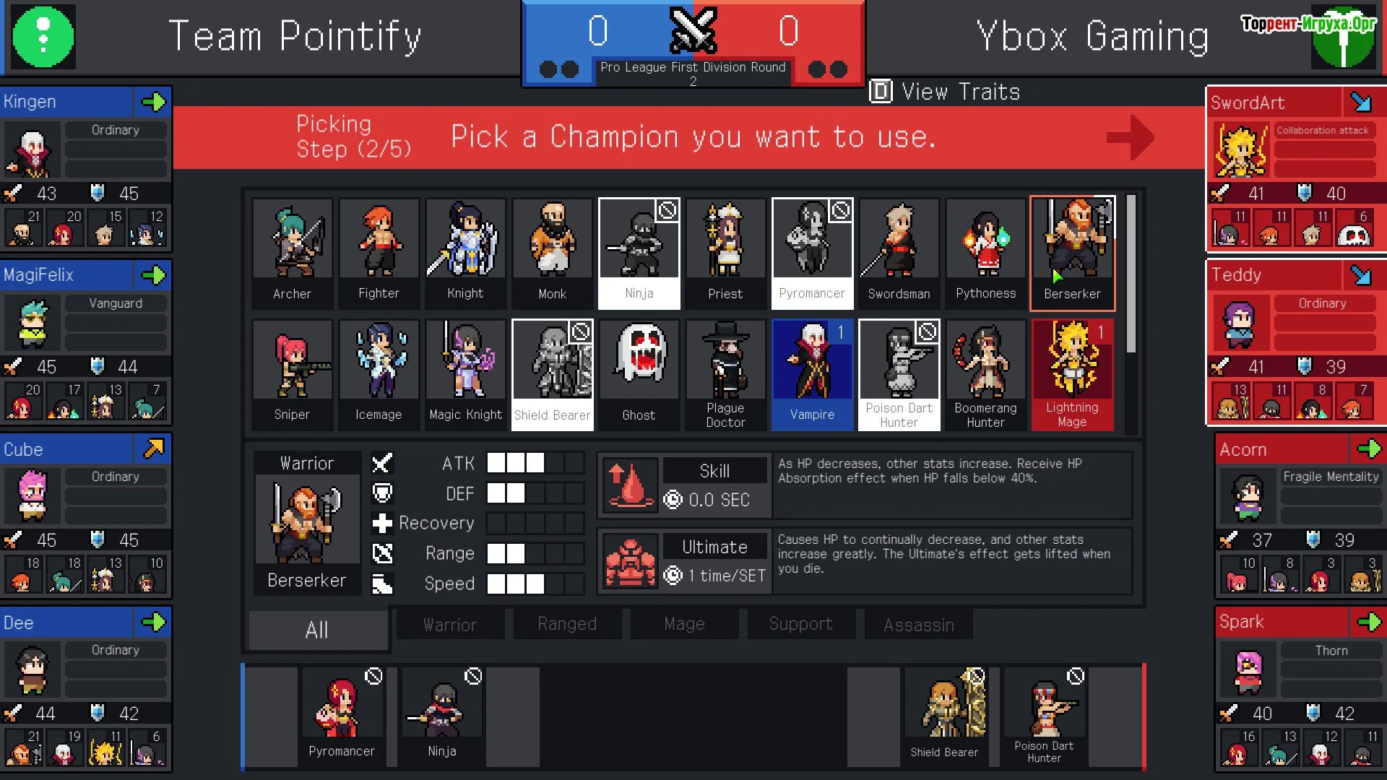The width and height of the screenshot is (1387, 780).
Task: Pick the Boomerang Hunter champion
Action: click(985, 375)
